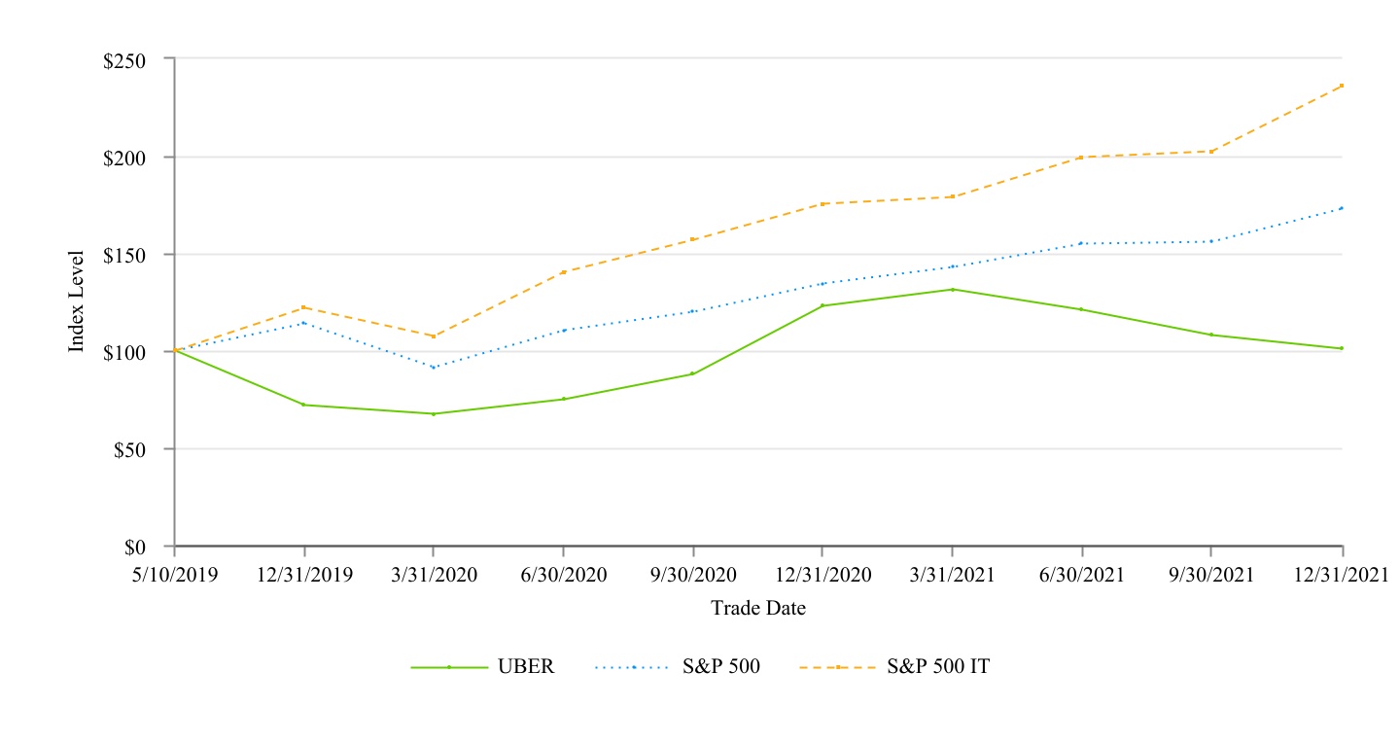This screenshot has width=1400, height=743.
Task: Click the S&P 500 data point at 3/31/2020
Action: [434, 368]
